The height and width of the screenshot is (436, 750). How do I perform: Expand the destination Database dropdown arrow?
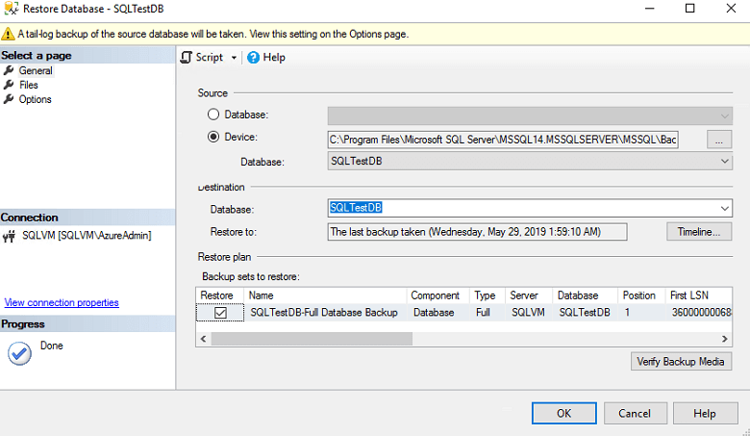pyautogui.click(x=725, y=208)
